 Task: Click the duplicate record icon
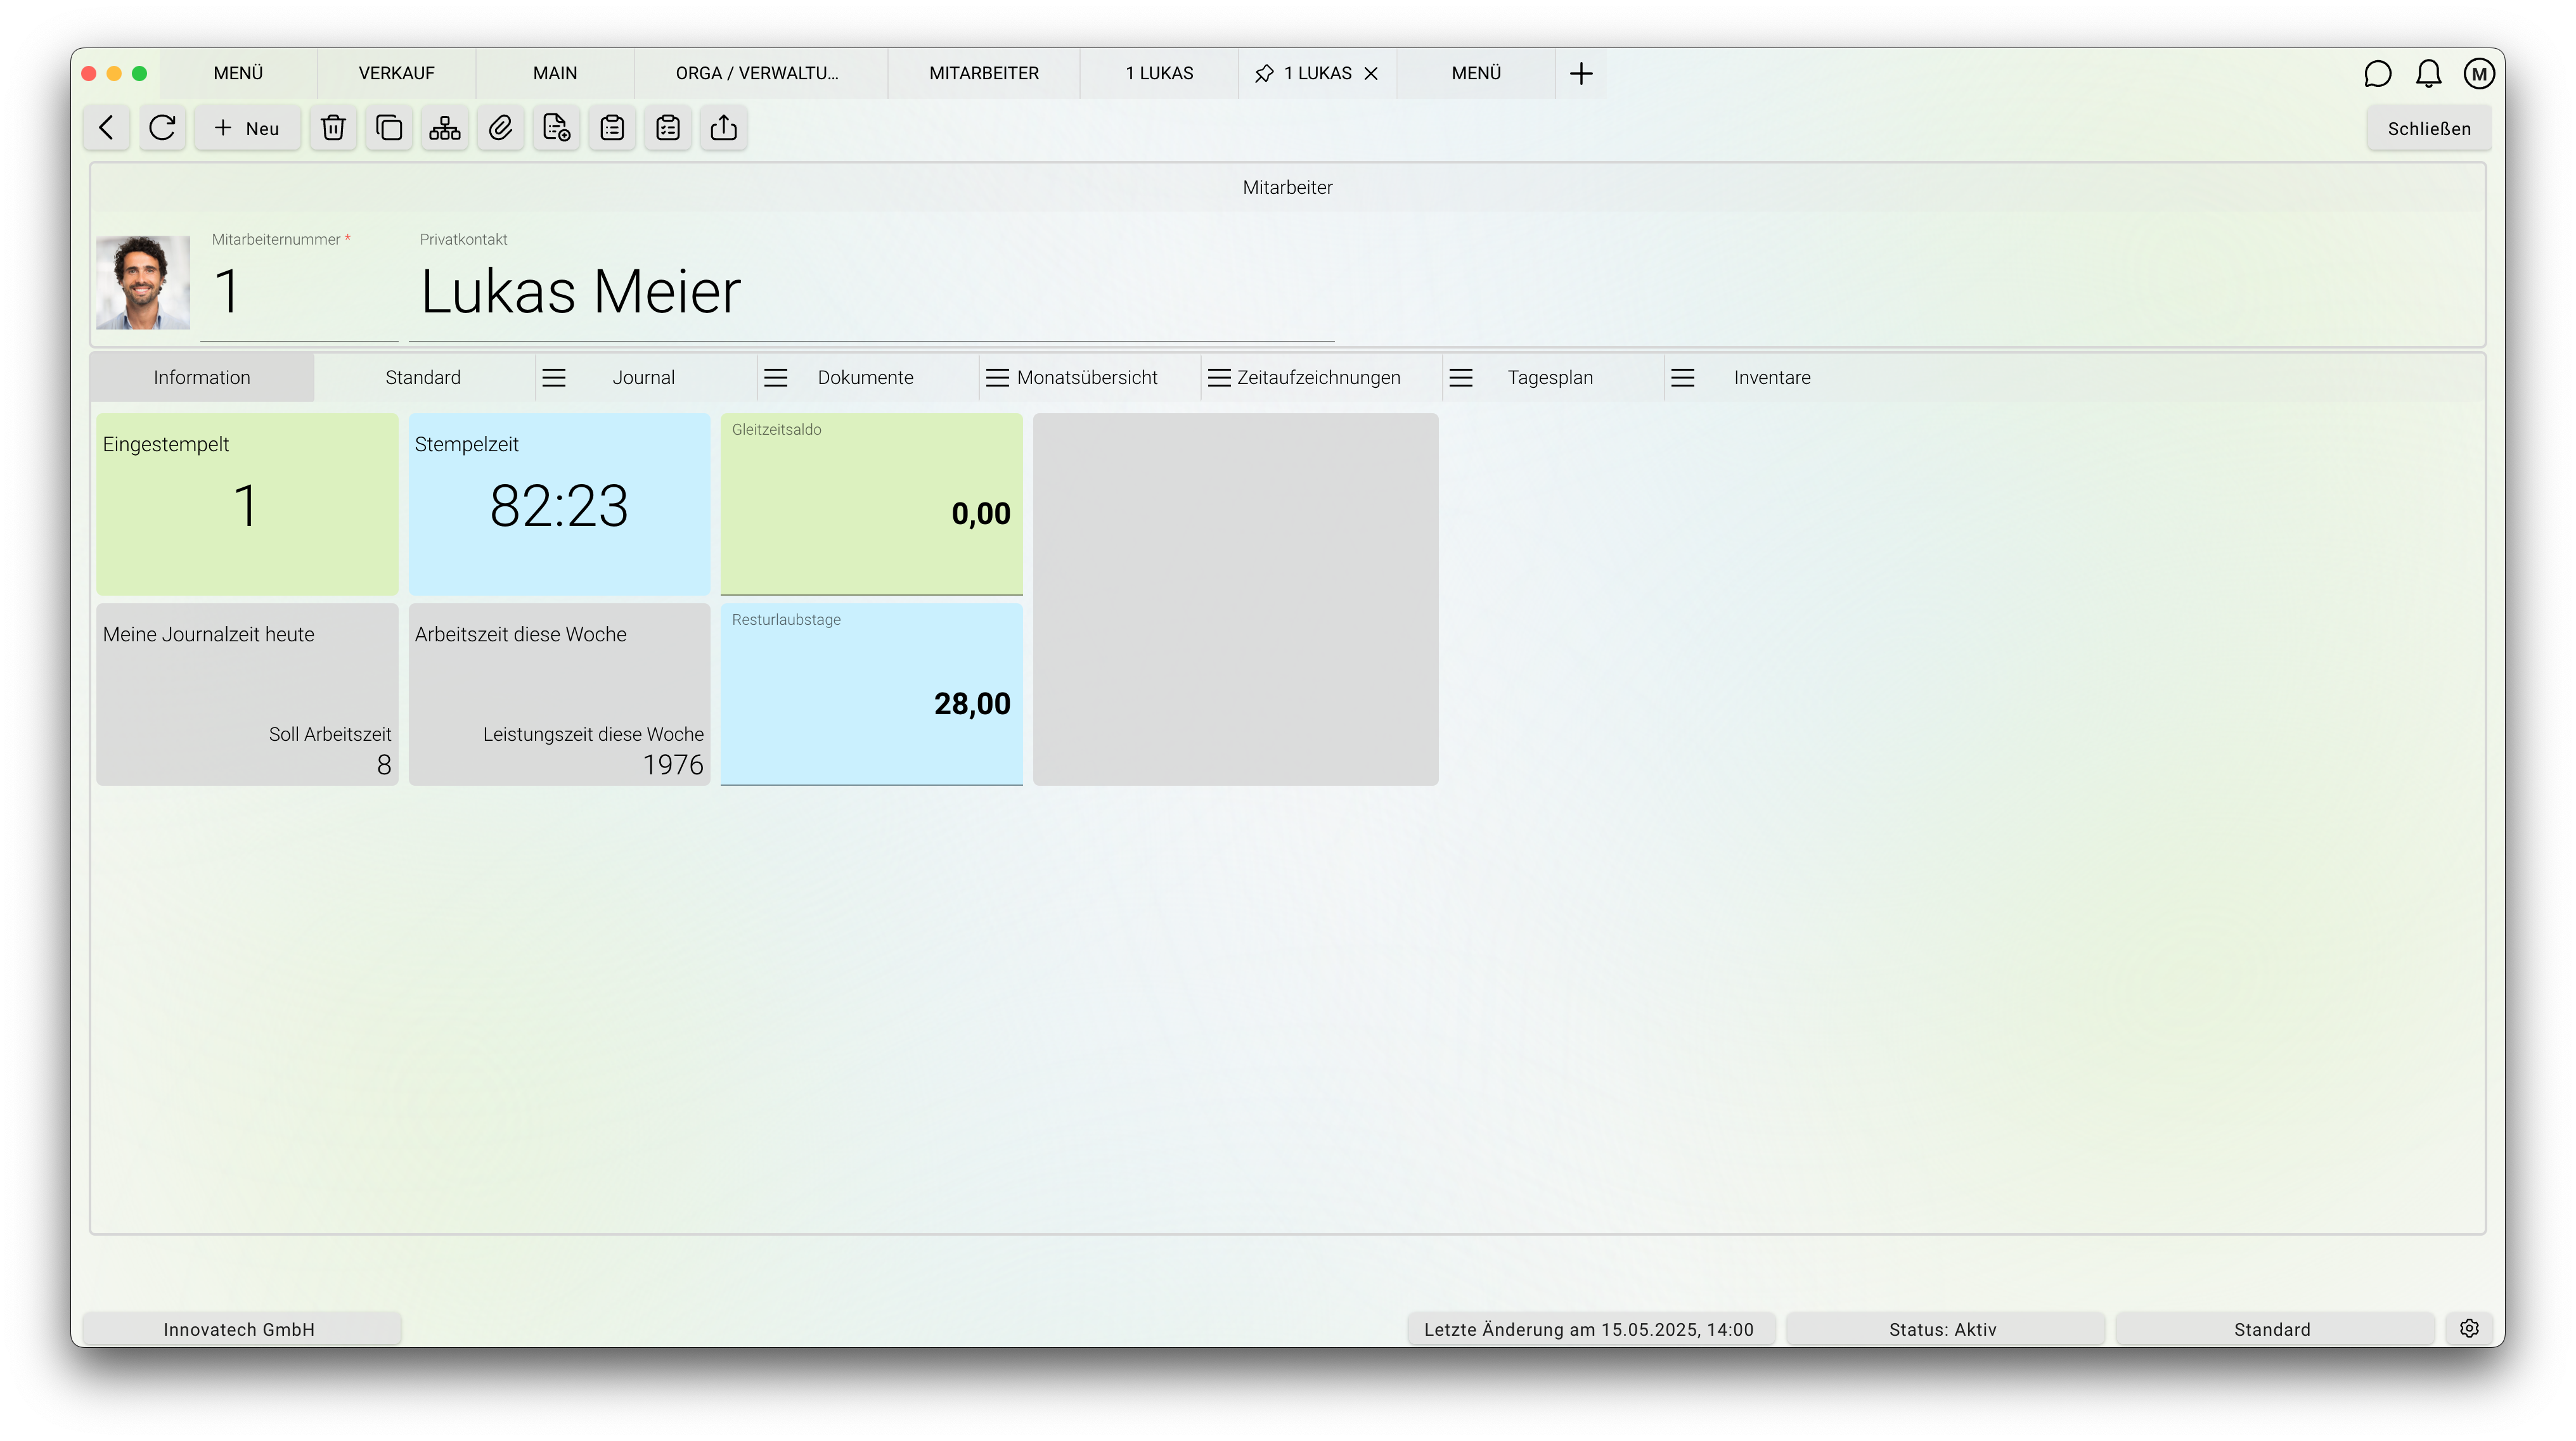[389, 128]
